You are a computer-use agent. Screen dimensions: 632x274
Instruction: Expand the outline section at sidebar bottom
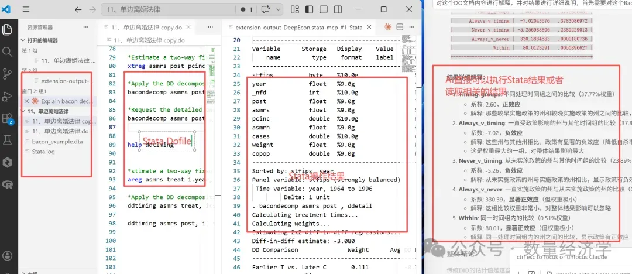pyautogui.click(x=23, y=272)
